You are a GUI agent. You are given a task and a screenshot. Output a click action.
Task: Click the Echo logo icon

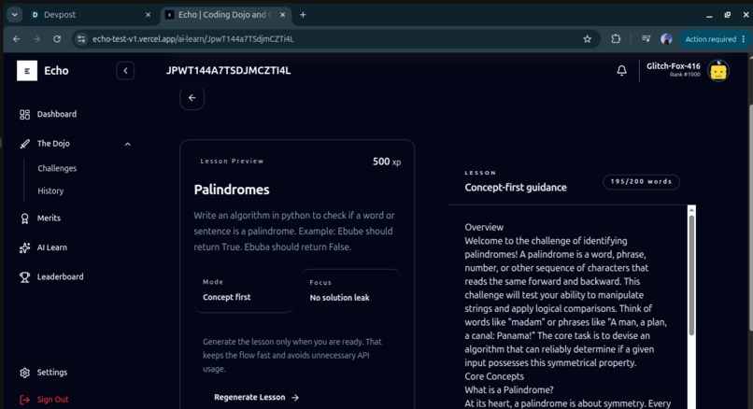(x=27, y=71)
